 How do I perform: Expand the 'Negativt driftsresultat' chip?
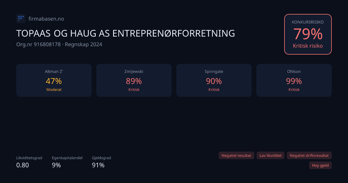click(x=309, y=155)
